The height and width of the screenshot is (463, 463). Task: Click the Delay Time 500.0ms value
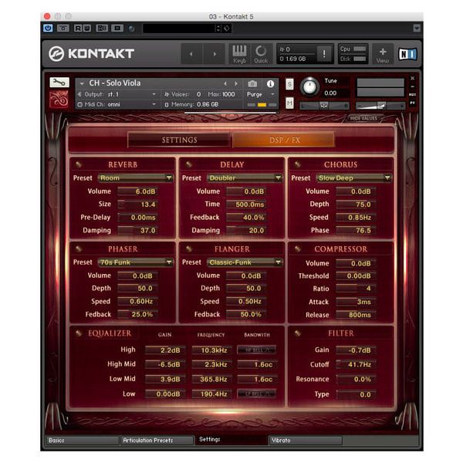(246, 204)
